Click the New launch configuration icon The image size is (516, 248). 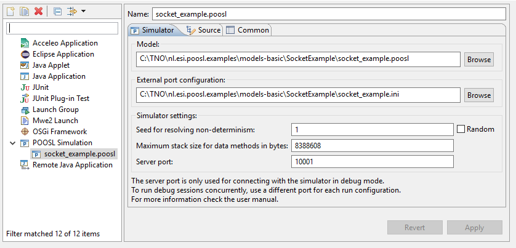click(x=10, y=11)
